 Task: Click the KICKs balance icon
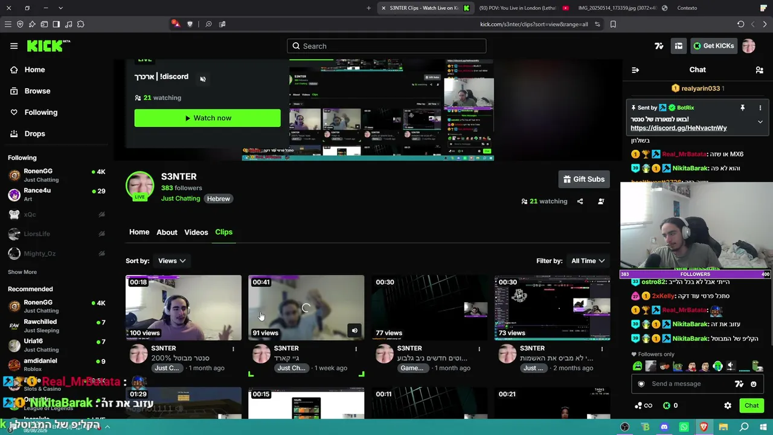pos(667,405)
